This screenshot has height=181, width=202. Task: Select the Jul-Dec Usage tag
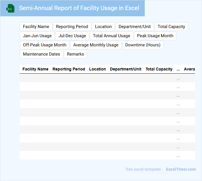tap(72, 36)
